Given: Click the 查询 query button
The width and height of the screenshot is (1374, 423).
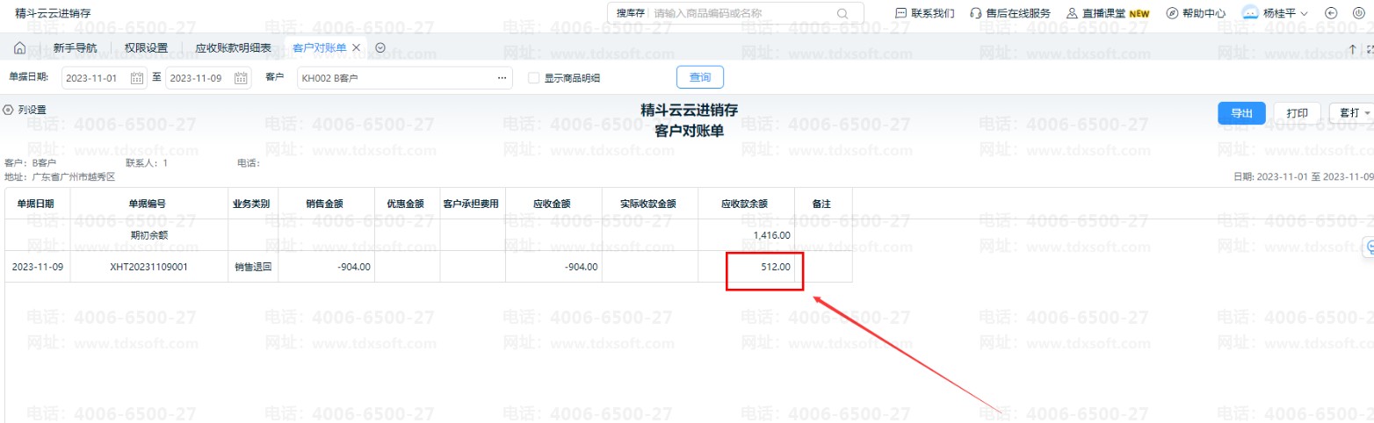Looking at the screenshot, I should [699, 77].
